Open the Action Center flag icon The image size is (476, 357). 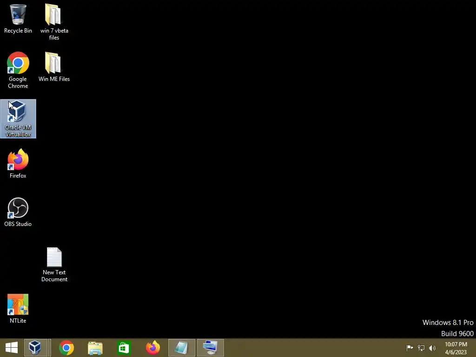tap(410, 348)
